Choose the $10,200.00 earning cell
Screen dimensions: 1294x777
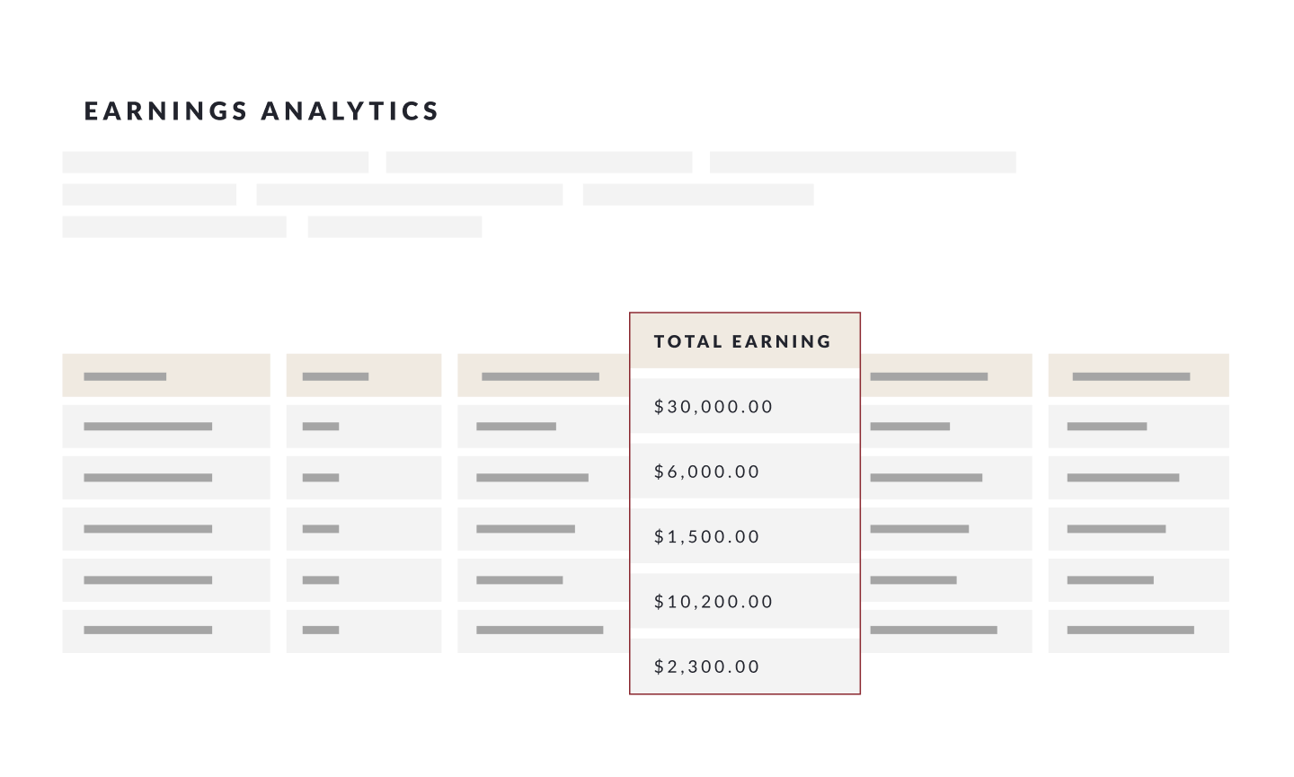tap(713, 602)
